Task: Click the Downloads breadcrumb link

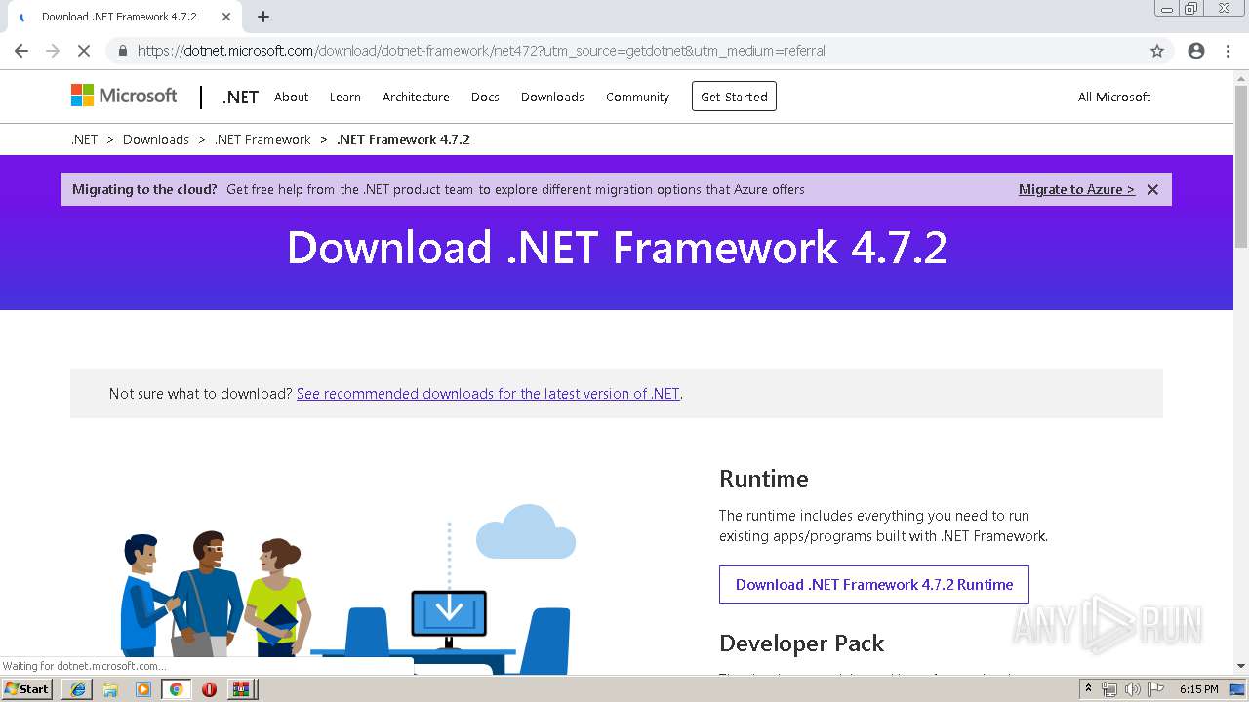Action: click(156, 139)
